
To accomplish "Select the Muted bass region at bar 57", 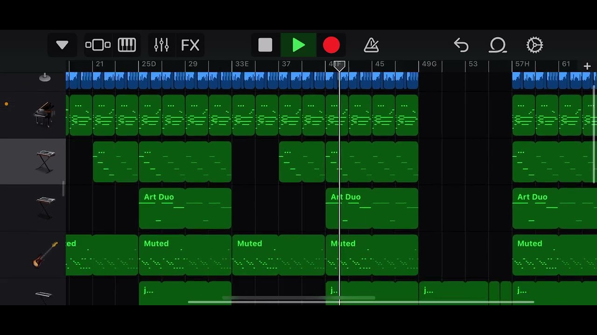I will coord(555,255).
